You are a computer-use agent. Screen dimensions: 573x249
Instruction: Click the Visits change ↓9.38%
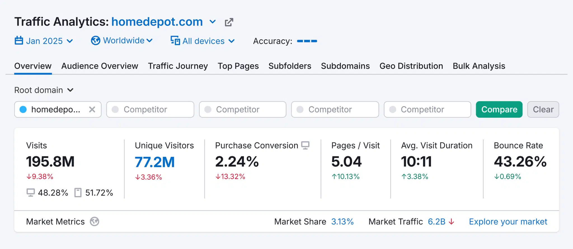coord(40,177)
